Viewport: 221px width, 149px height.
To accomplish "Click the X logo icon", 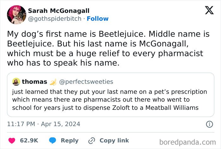I will (x=209, y=11).
